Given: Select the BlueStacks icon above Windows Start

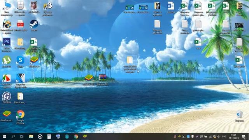Looking at the screenshot, I should 7,114.
